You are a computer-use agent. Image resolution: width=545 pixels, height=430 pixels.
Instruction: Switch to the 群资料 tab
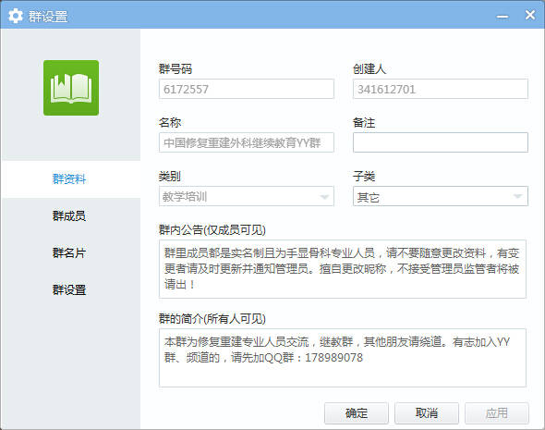coord(70,179)
